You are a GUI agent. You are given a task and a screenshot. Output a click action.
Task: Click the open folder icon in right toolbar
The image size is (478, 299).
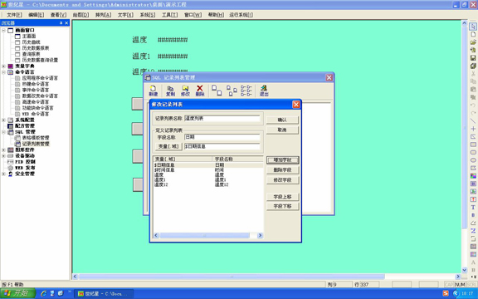pyautogui.click(x=473, y=42)
